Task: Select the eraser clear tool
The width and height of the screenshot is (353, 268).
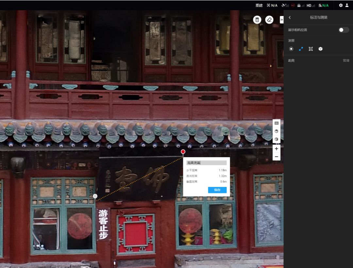Action: pyautogui.click(x=269, y=20)
